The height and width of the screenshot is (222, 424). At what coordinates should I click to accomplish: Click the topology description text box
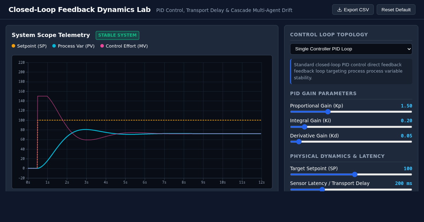tap(351, 72)
